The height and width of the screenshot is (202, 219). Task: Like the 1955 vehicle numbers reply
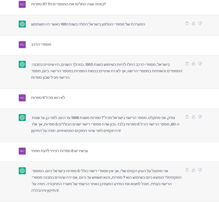point(193,64)
